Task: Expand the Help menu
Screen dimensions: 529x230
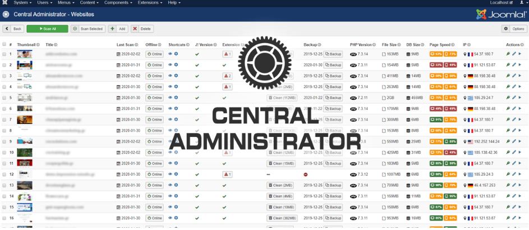Action: [174, 3]
